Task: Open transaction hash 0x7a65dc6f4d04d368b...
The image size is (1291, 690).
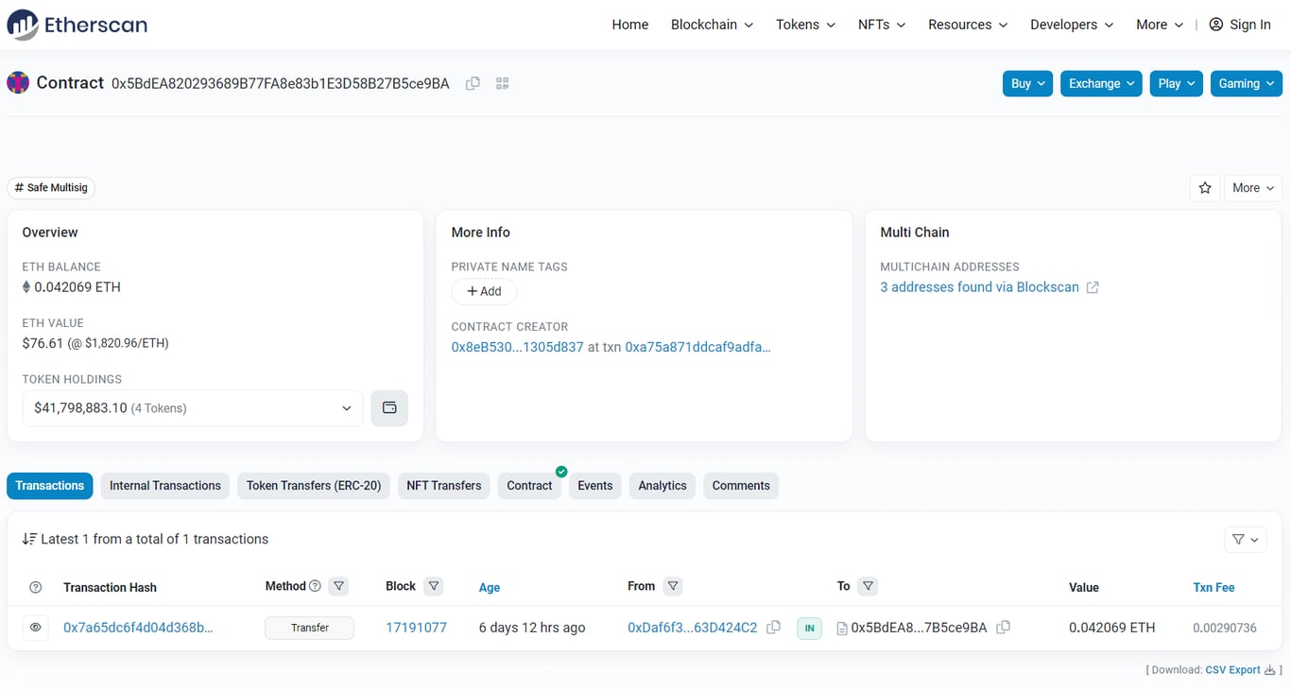Action: 139,627
